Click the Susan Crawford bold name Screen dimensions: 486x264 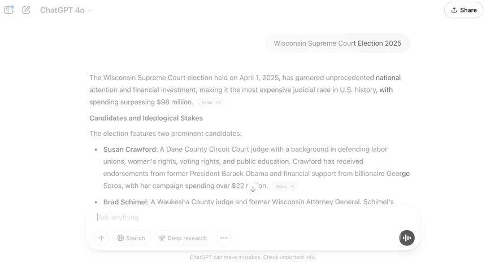pos(129,149)
